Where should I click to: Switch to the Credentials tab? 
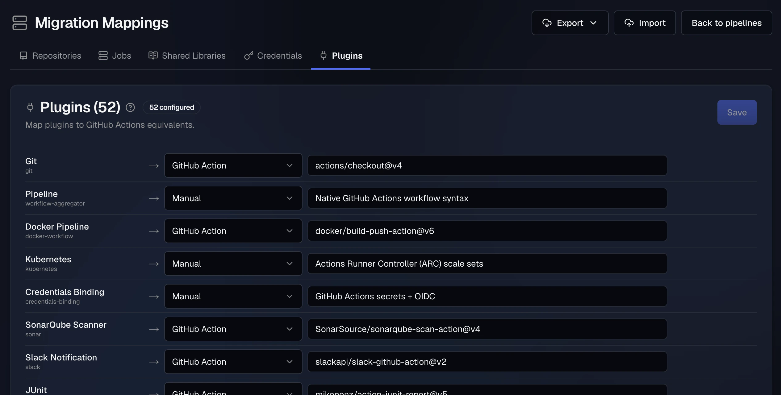pos(273,56)
